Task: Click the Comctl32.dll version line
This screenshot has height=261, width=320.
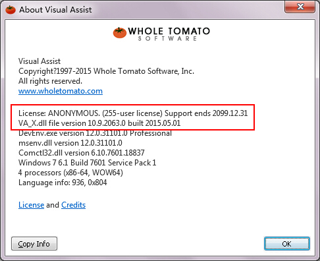Action: pyautogui.click(x=82, y=153)
